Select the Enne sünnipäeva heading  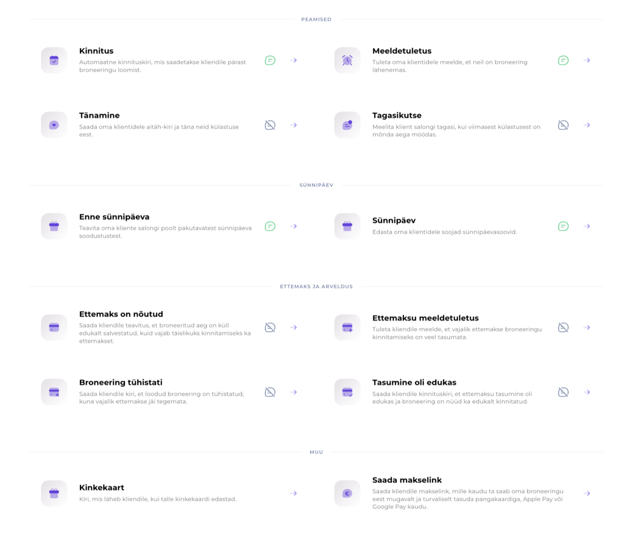pos(114,217)
